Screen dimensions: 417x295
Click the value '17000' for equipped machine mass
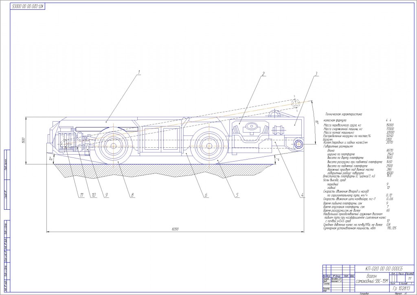(390, 129)
